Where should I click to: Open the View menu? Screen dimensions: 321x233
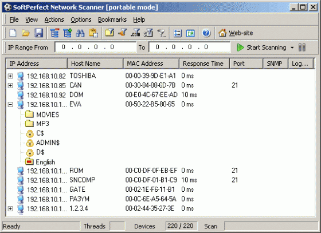32,19
